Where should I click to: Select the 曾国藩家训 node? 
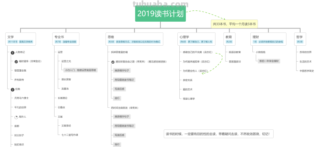235,62
